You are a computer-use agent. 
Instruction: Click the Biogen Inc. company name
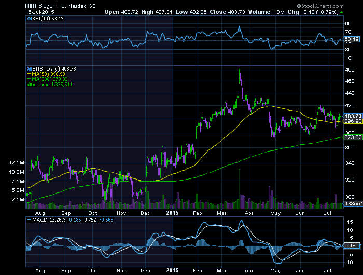point(52,6)
